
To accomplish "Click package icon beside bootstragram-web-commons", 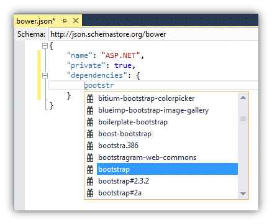I will click(90, 157).
